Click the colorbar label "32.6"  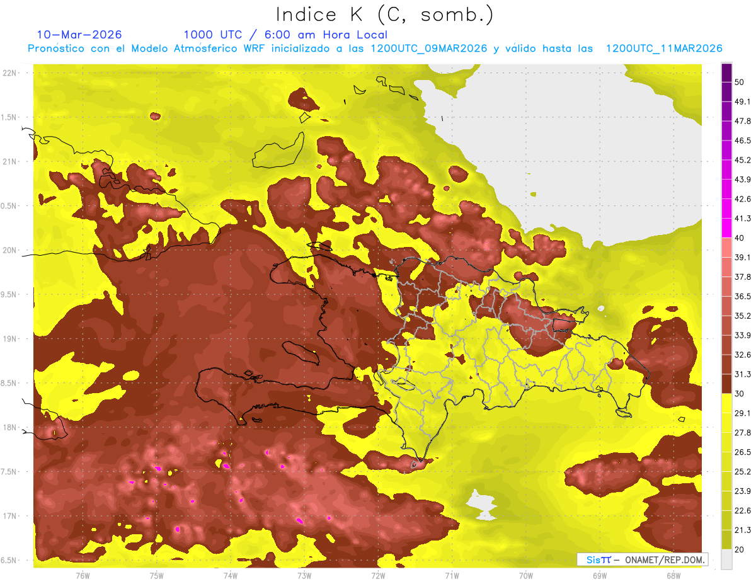(x=743, y=355)
